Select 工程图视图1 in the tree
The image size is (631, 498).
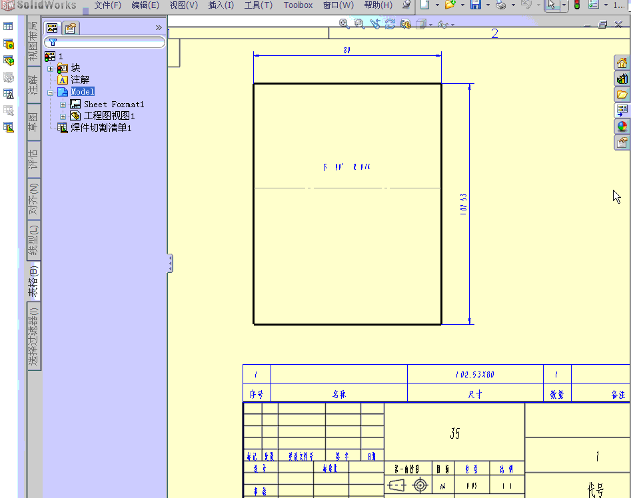(x=109, y=116)
